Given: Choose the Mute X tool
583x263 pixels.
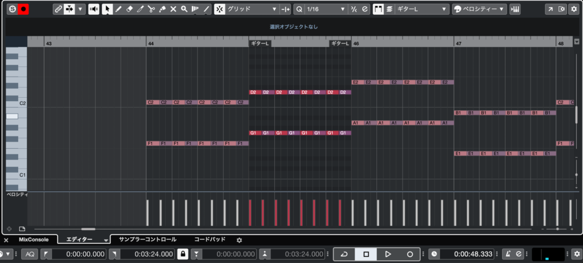Looking at the screenshot, I should point(173,9).
